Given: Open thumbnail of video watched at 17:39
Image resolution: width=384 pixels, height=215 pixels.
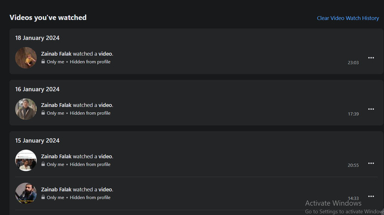Looking at the screenshot, I should (x=26, y=109).
